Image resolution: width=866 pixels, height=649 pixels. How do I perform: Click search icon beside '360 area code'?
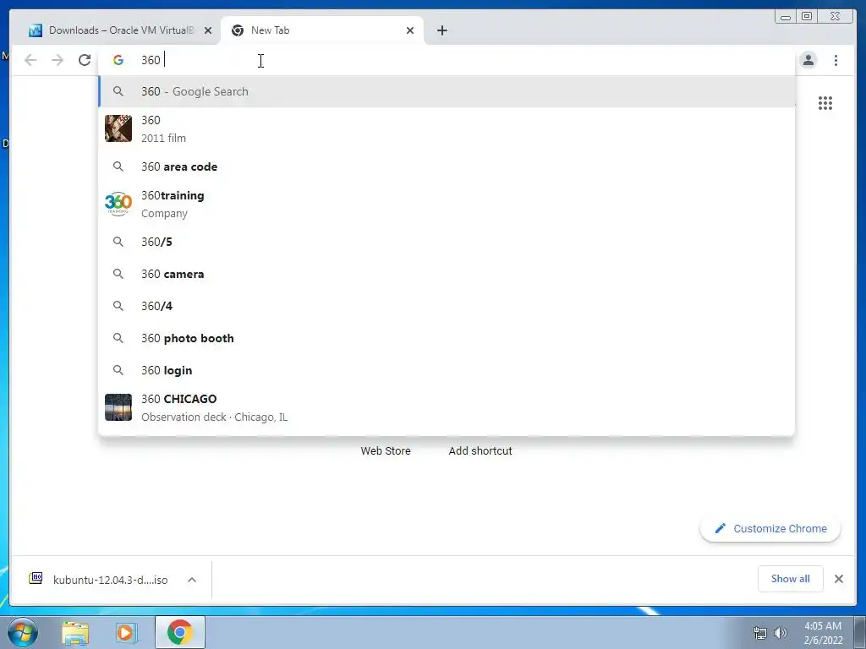[x=118, y=166]
